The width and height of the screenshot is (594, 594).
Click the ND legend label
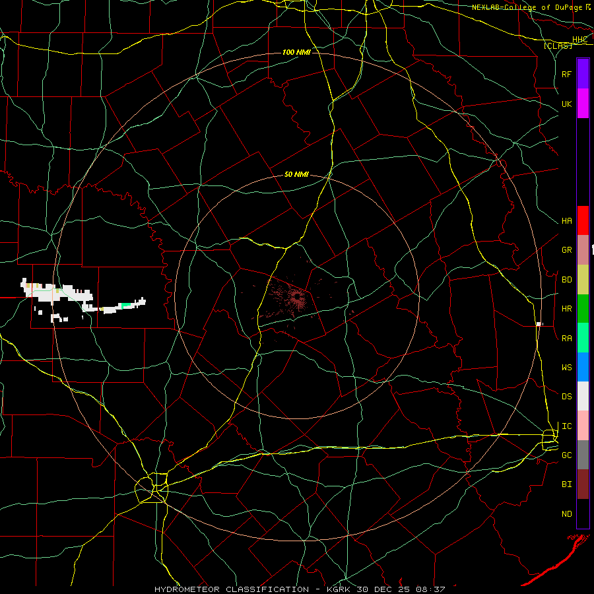point(566,514)
